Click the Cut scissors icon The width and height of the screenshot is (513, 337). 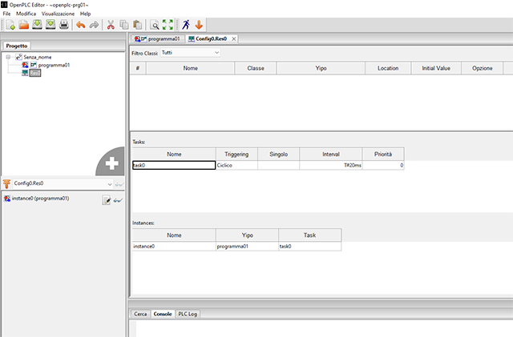point(111,26)
